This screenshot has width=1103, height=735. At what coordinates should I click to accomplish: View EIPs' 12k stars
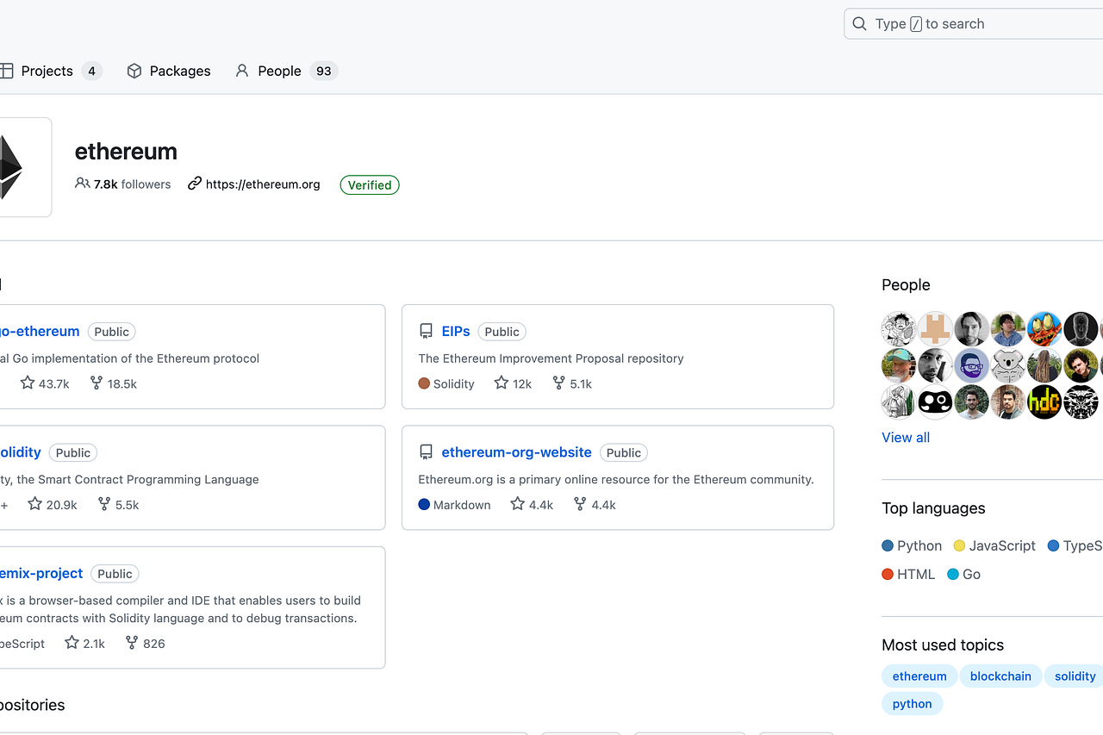coord(513,383)
